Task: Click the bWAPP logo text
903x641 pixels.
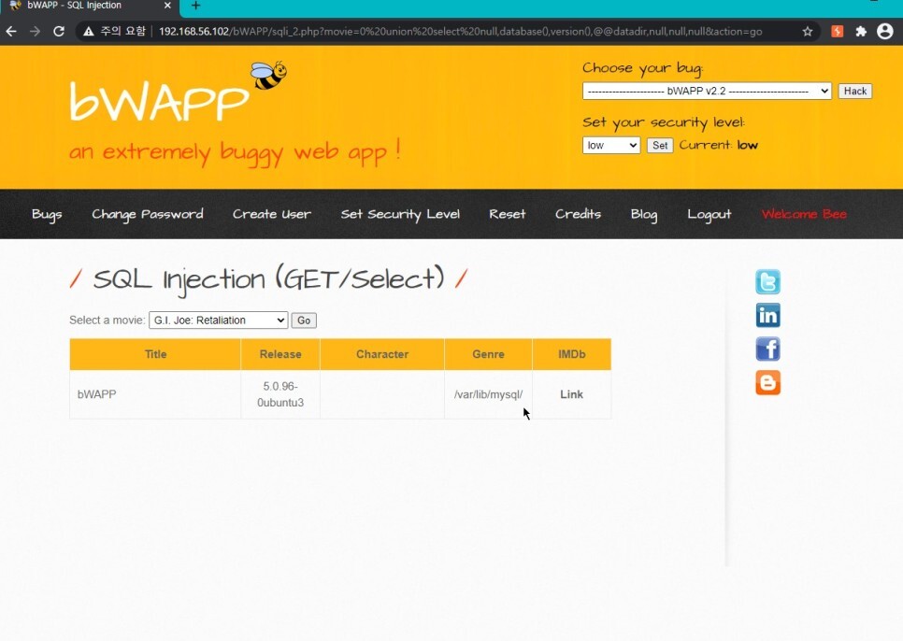Action: (x=159, y=101)
